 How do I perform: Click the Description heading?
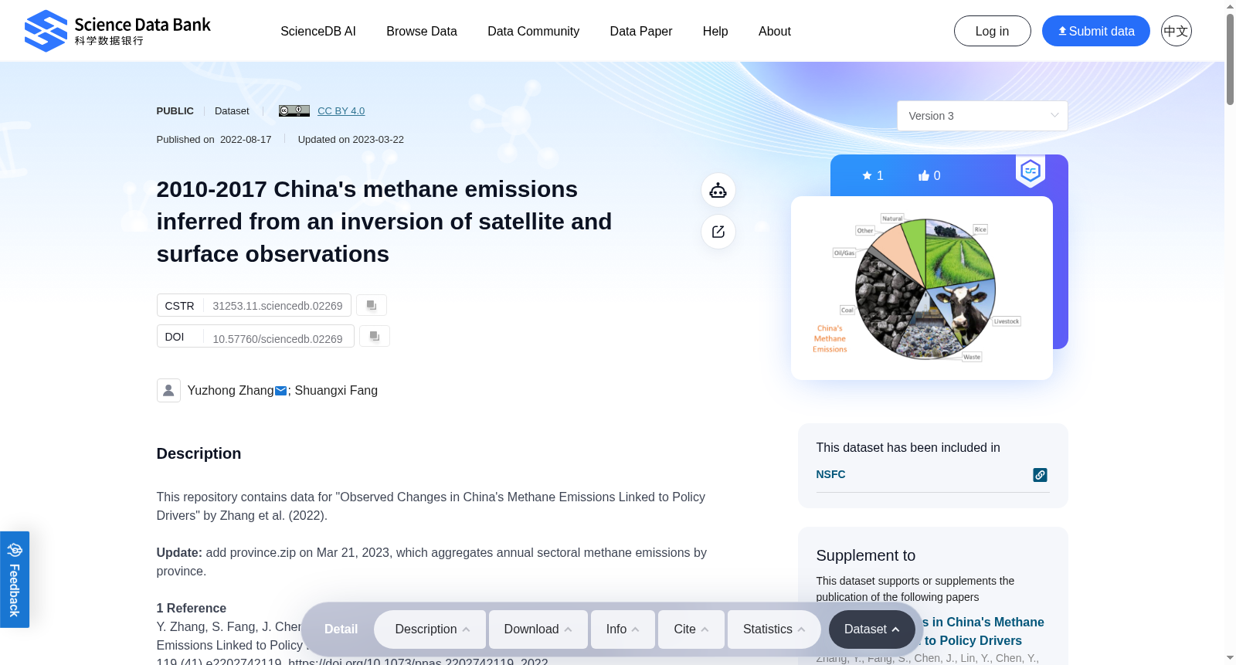pyautogui.click(x=199, y=453)
